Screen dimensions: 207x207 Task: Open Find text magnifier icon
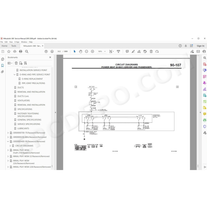(27, 51)
